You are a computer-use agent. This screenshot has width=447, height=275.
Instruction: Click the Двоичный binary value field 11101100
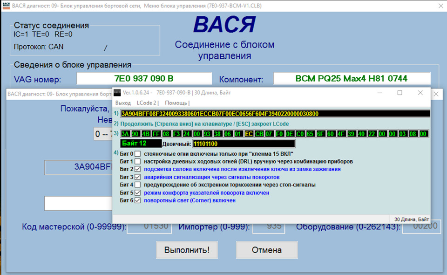pos(244,144)
